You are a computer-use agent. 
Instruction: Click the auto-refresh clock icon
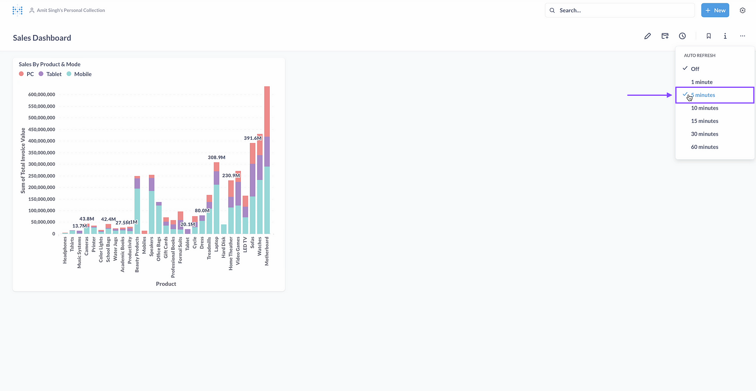(x=682, y=36)
